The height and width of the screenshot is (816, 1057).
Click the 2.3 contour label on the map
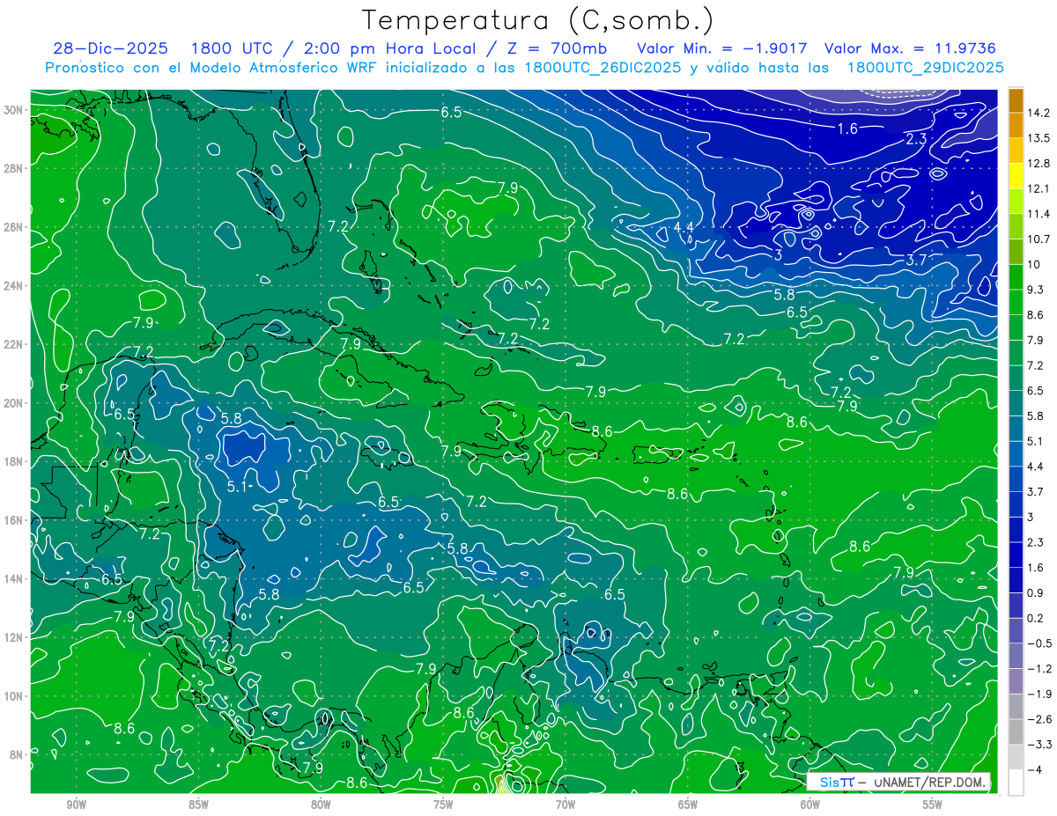pos(916,139)
